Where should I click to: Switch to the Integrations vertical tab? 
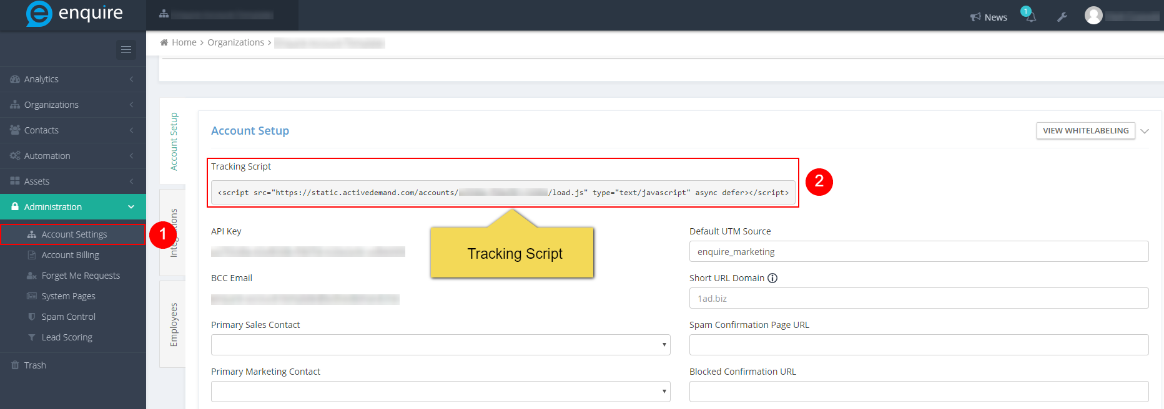point(173,233)
